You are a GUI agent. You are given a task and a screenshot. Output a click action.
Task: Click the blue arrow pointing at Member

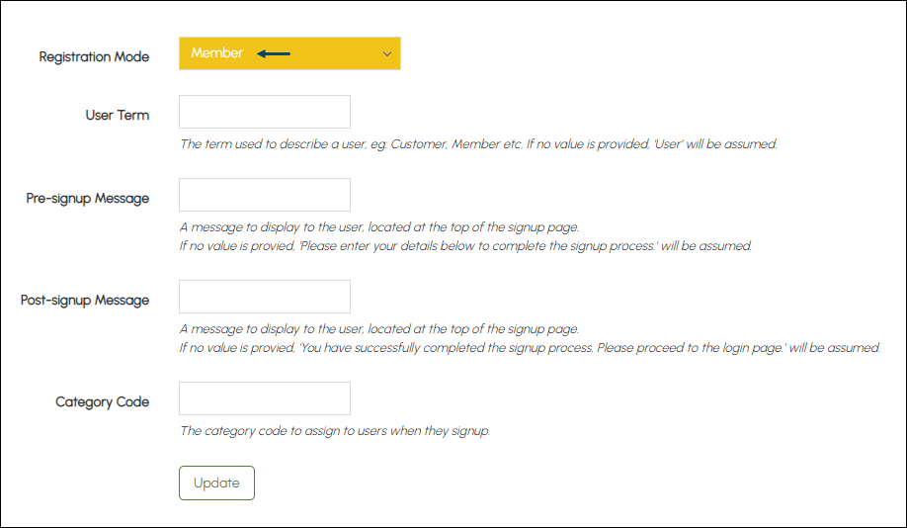click(x=274, y=53)
